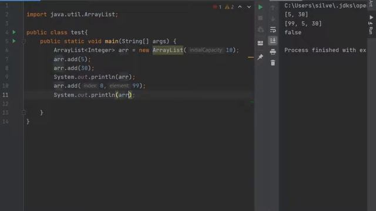
Task: Pin the Run tab with the pin icon
Action: (260, 57)
